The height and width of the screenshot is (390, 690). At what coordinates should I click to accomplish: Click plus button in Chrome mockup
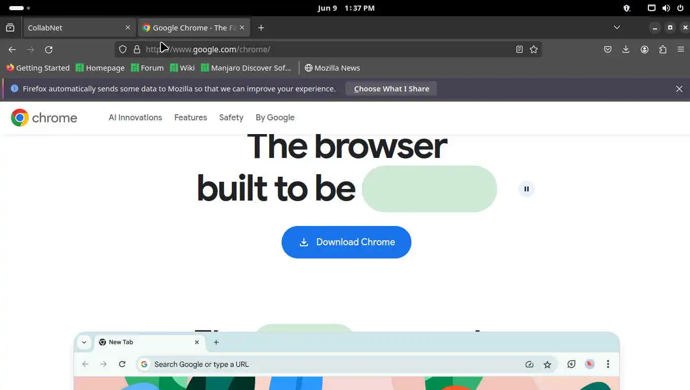click(216, 342)
